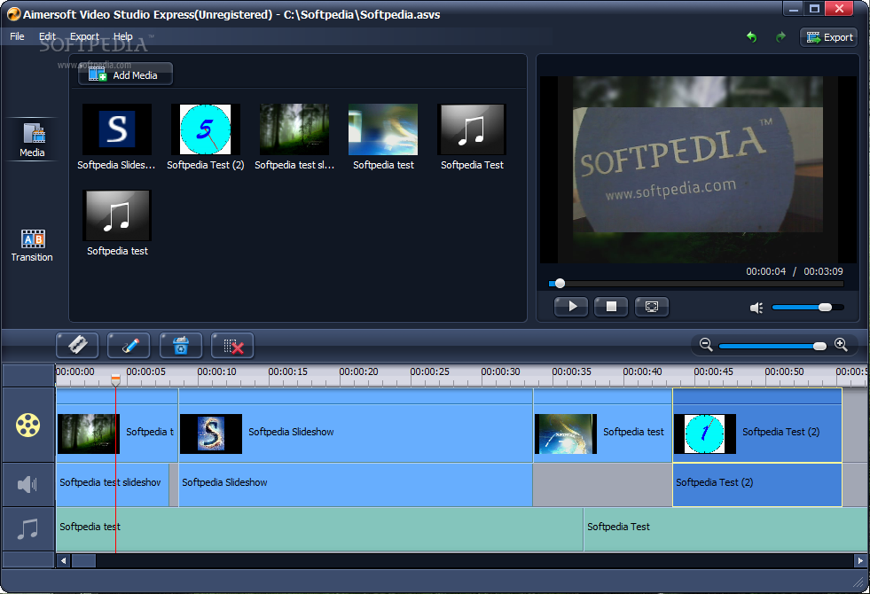Image resolution: width=870 pixels, height=594 pixels.
Task: Zoom out the timeline with minus magnifier
Action: click(706, 344)
